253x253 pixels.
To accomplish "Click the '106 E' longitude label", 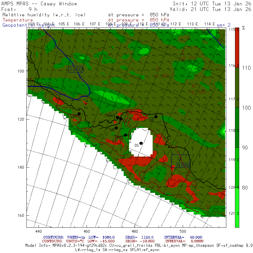I will [79, 24].
